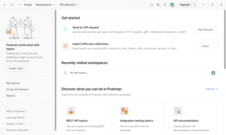Open the View all templates link
Viewport: 226px width, 135px height.
coord(211,89)
